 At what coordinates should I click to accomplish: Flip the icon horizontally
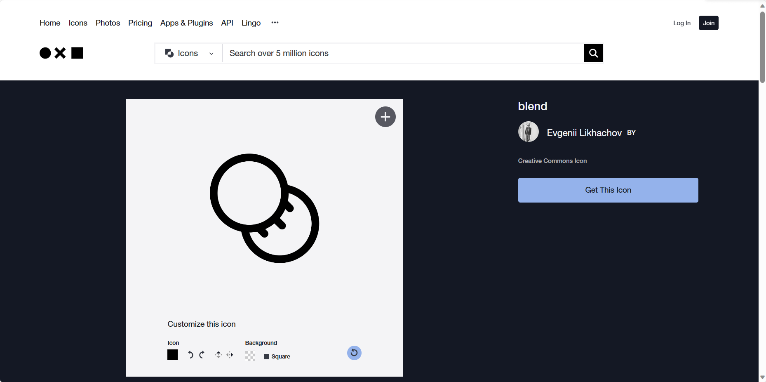[230, 355]
